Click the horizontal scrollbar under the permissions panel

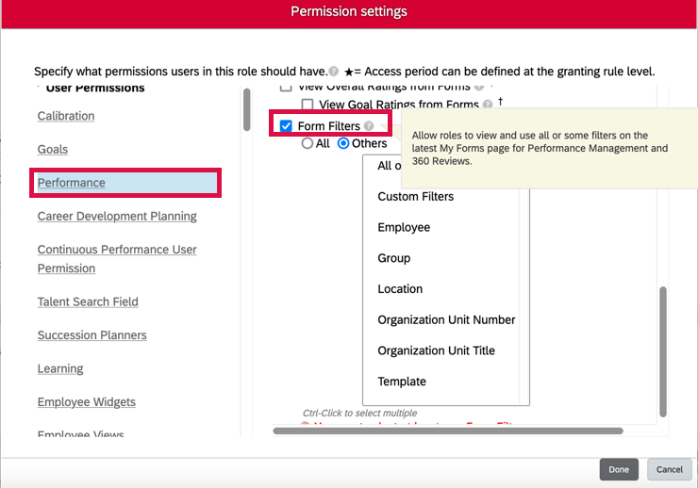tap(448, 431)
